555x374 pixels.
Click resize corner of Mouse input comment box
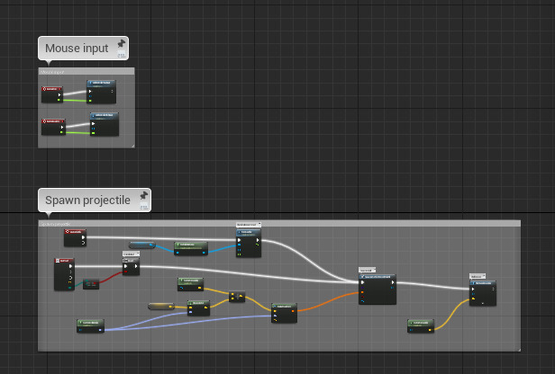pyautogui.click(x=132, y=145)
